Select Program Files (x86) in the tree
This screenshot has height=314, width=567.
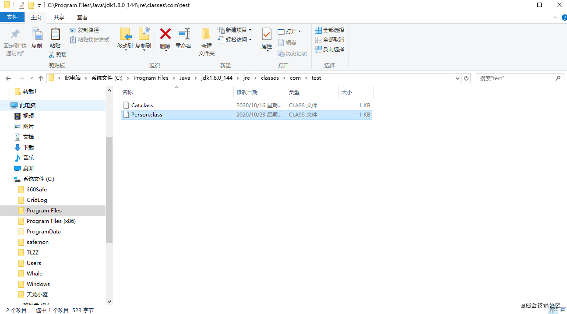click(x=47, y=221)
